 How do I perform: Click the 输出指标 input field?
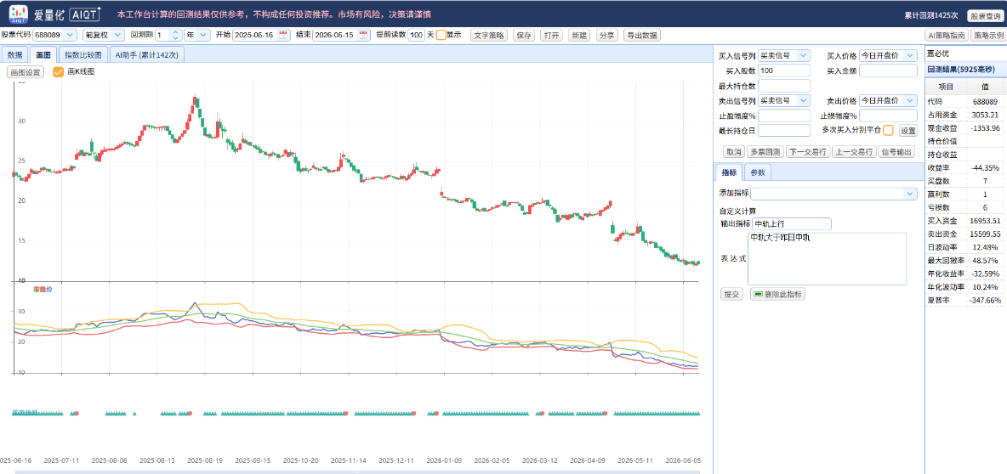pyautogui.click(x=792, y=224)
